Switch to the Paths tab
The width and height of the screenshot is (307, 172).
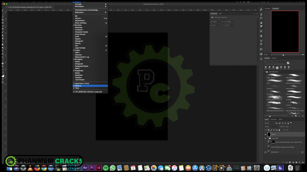[280, 119]
